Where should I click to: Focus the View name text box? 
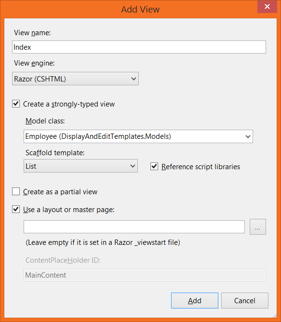(139, 47)
